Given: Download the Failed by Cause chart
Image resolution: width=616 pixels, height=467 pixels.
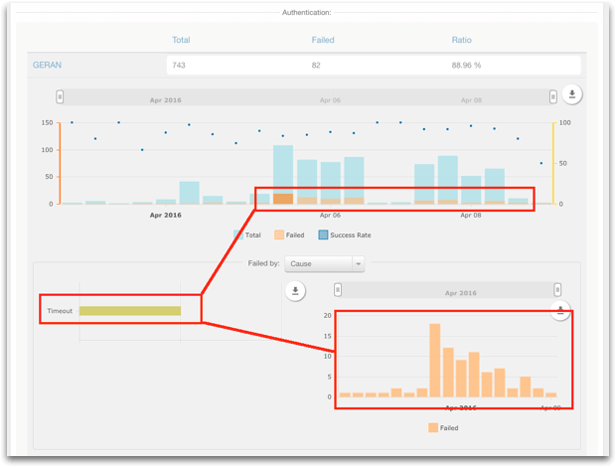Looking at the screenshot, I should click(295, 291).
